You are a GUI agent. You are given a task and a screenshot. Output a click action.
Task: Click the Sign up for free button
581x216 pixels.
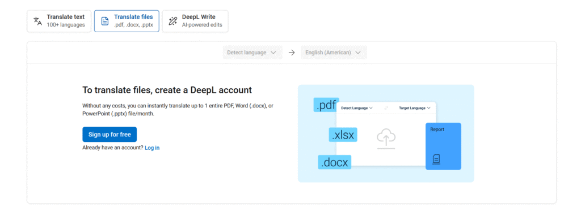(x=110, y=135)
